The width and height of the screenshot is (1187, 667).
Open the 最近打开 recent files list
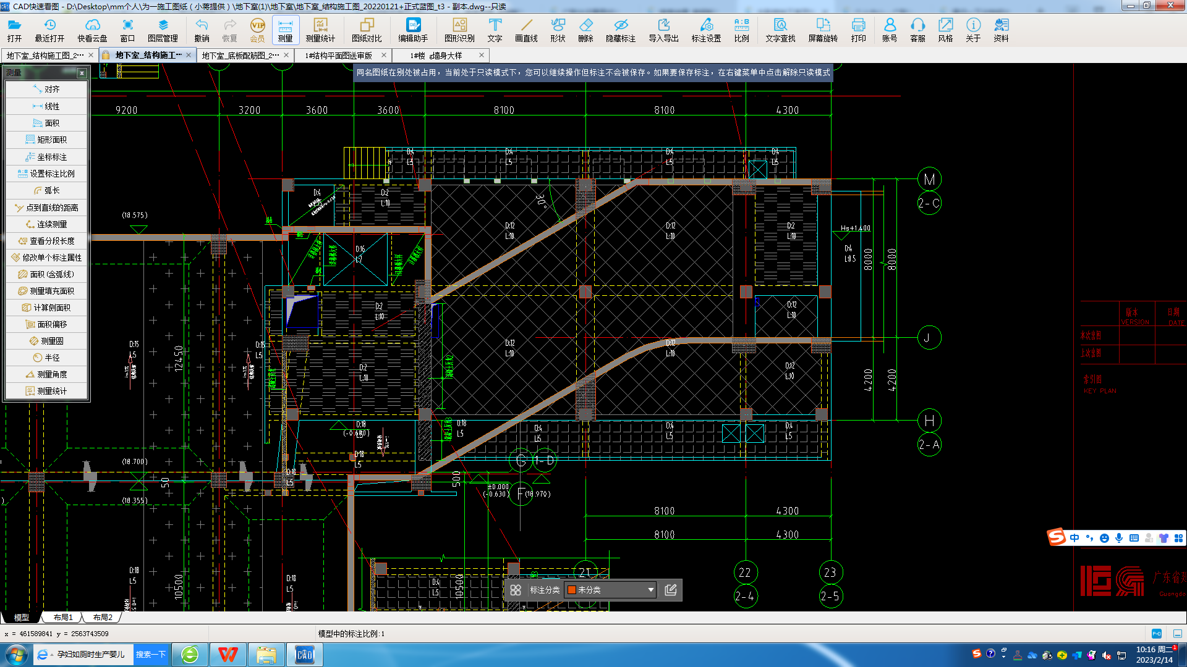click(49, 30)
